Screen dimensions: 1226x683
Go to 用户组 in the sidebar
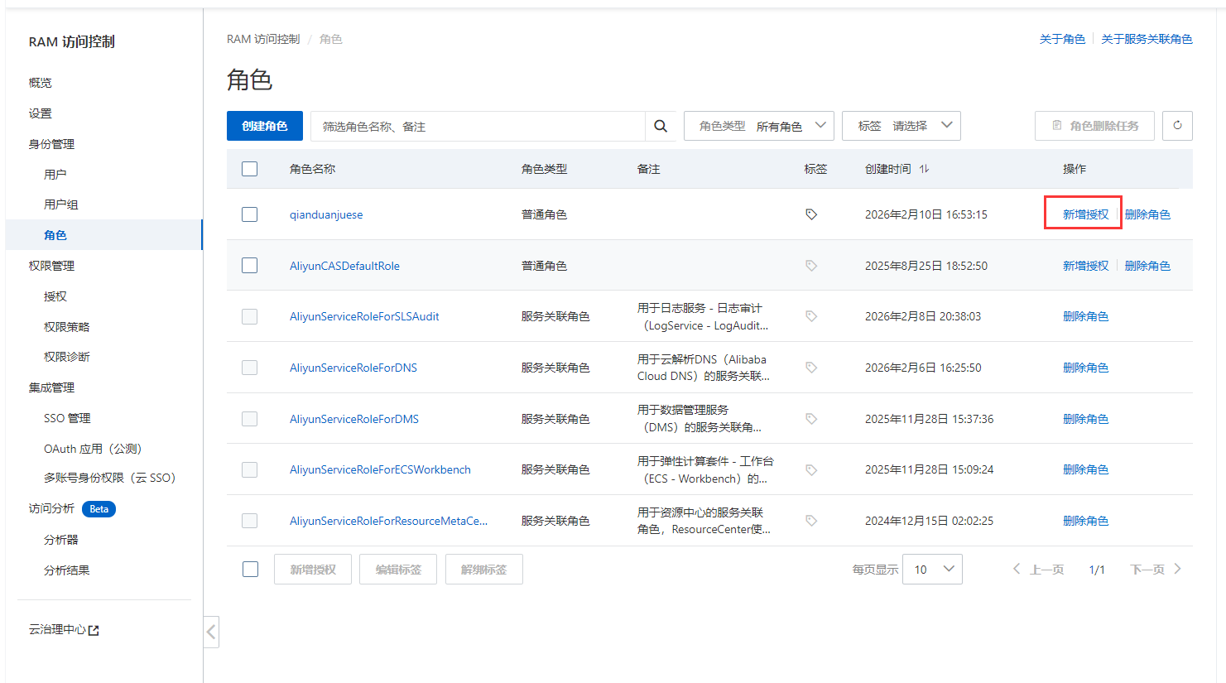coord(60,204)
